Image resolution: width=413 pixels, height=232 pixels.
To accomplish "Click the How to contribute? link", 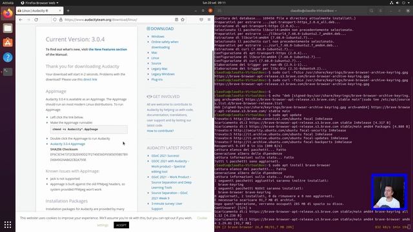I will coord(160,131).
